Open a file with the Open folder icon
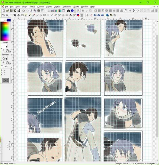 click(x=7, y=10)
